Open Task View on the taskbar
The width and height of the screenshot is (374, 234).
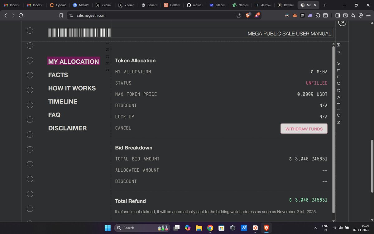(176, 228)
